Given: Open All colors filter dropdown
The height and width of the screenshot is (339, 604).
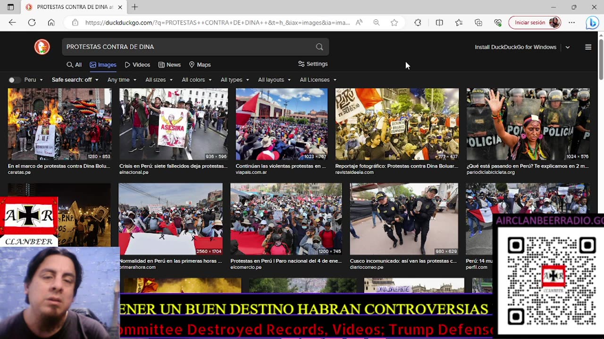Looking at the screenshot, I should click(x=197, y=80).
